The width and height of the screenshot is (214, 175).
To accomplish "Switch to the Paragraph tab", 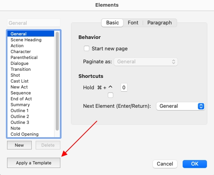I will [160, 22].
